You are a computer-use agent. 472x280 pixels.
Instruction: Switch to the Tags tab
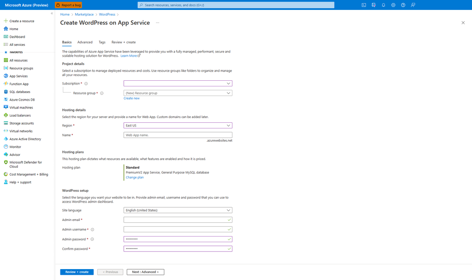tap(102, 42)
